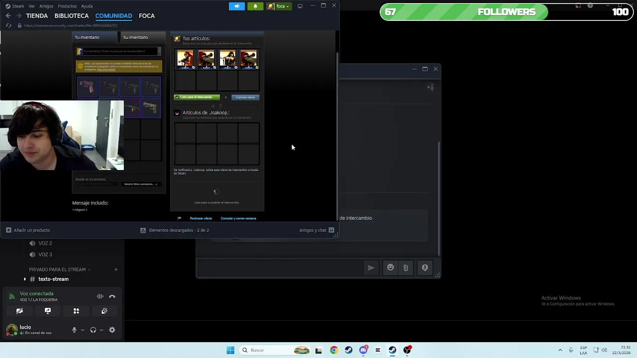
Task: Click the Más información link
Action: (106, 70)
